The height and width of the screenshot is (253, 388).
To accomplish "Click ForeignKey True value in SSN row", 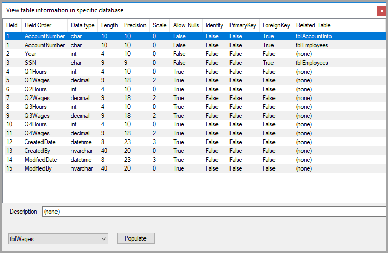I will 268,63.
